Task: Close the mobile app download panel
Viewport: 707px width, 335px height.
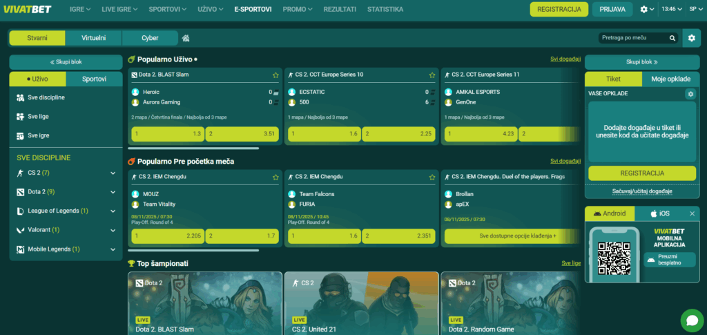Action: [692, 213]
